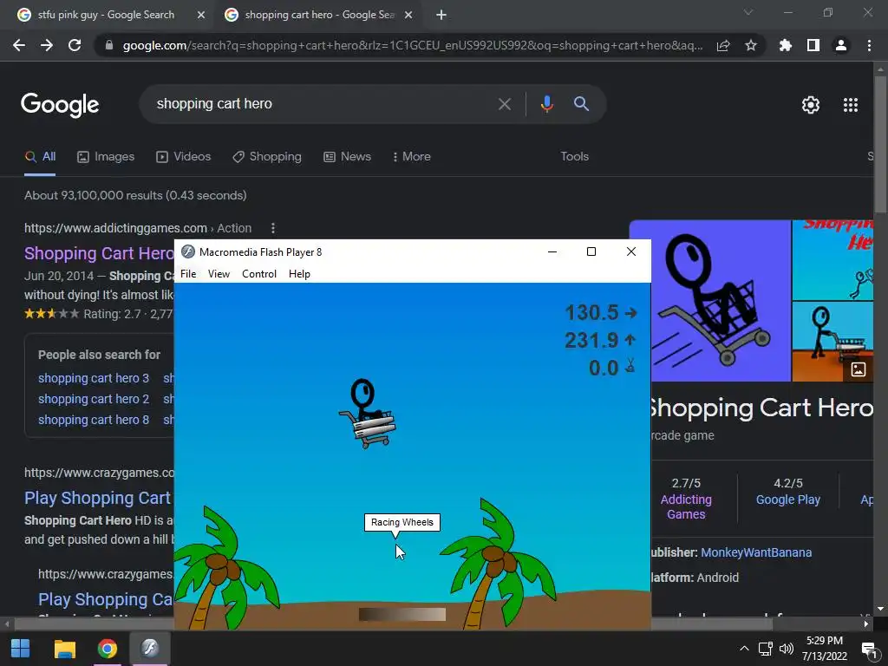Click the brown progress bar at game bottom
This screenshot has width=888, height=666.
coord(402,615)
